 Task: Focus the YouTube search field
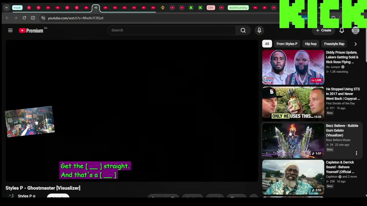pyautogui.click(x=171, y=30)
